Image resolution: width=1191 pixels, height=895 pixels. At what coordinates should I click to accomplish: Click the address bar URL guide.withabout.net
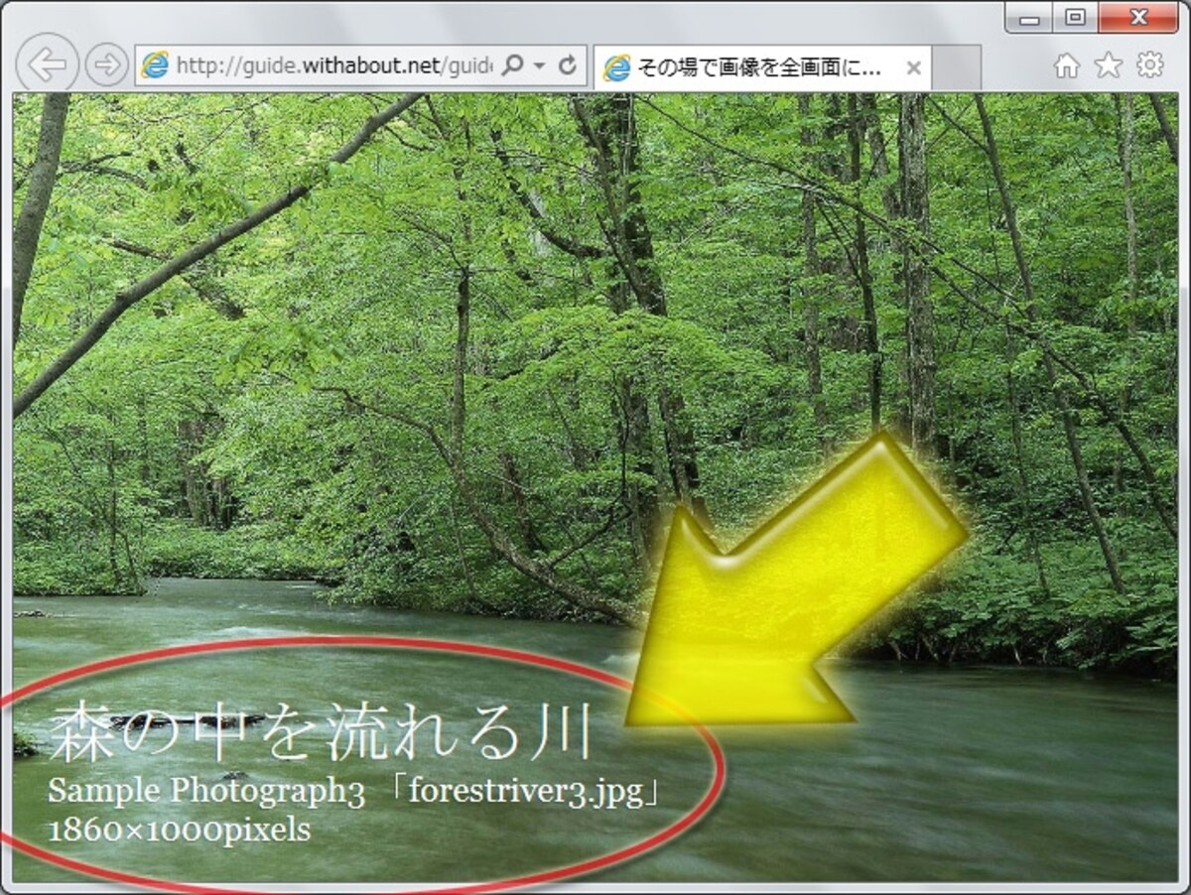pyautogui.click(x=333, y=66)
